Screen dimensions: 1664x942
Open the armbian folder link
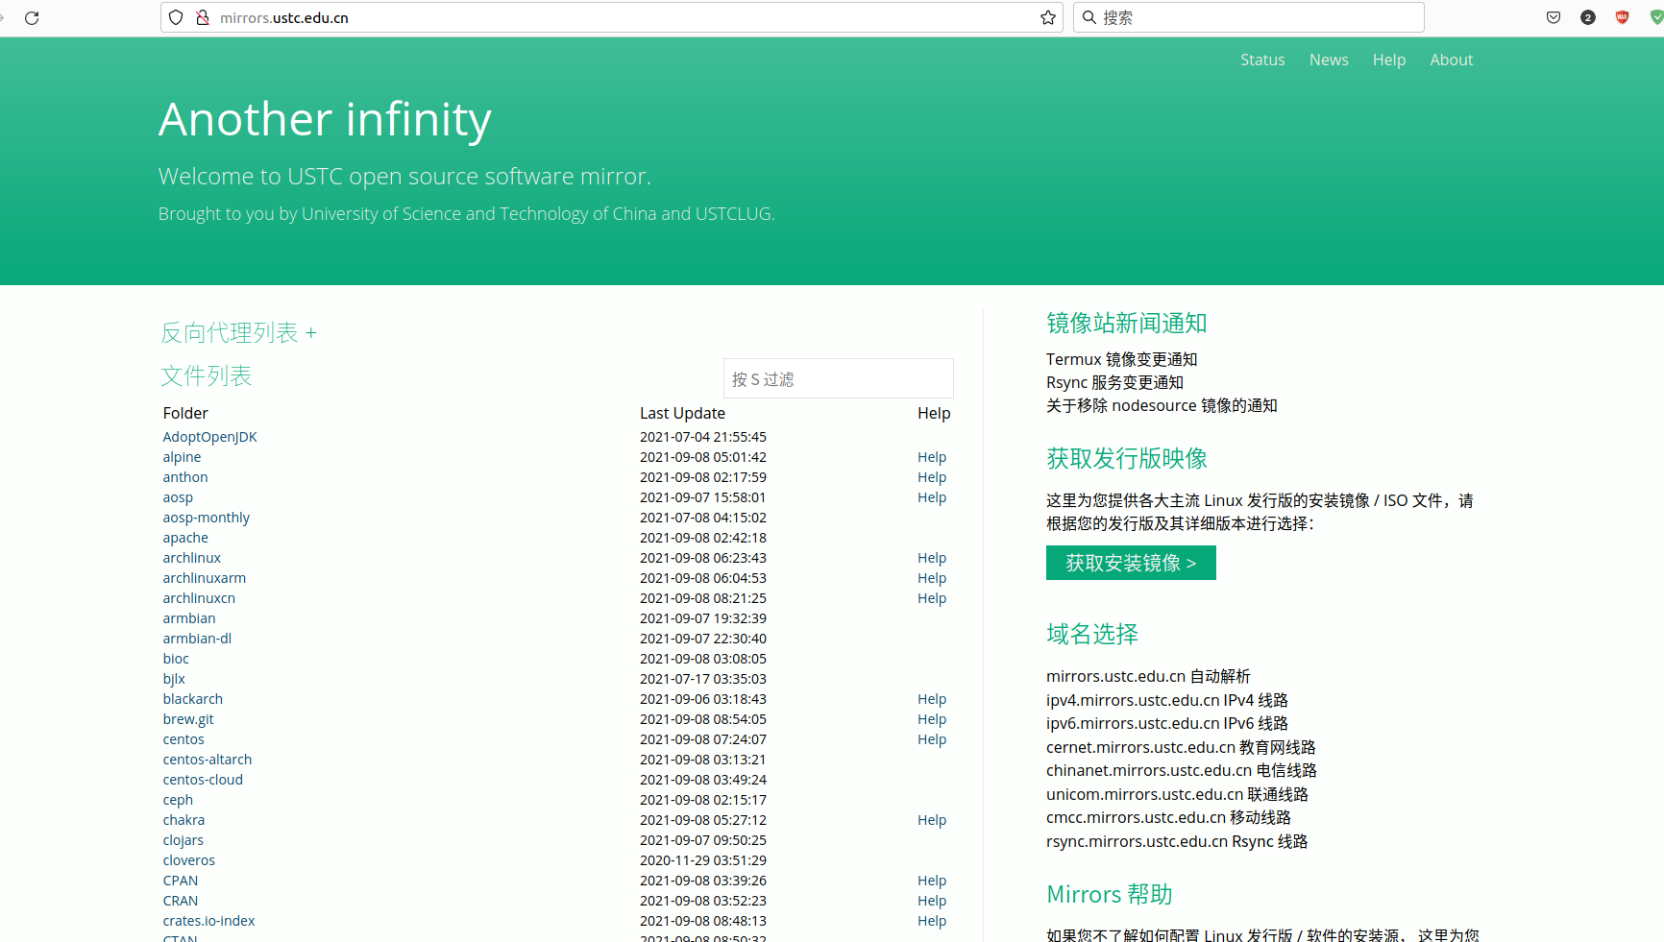point(188,618)
